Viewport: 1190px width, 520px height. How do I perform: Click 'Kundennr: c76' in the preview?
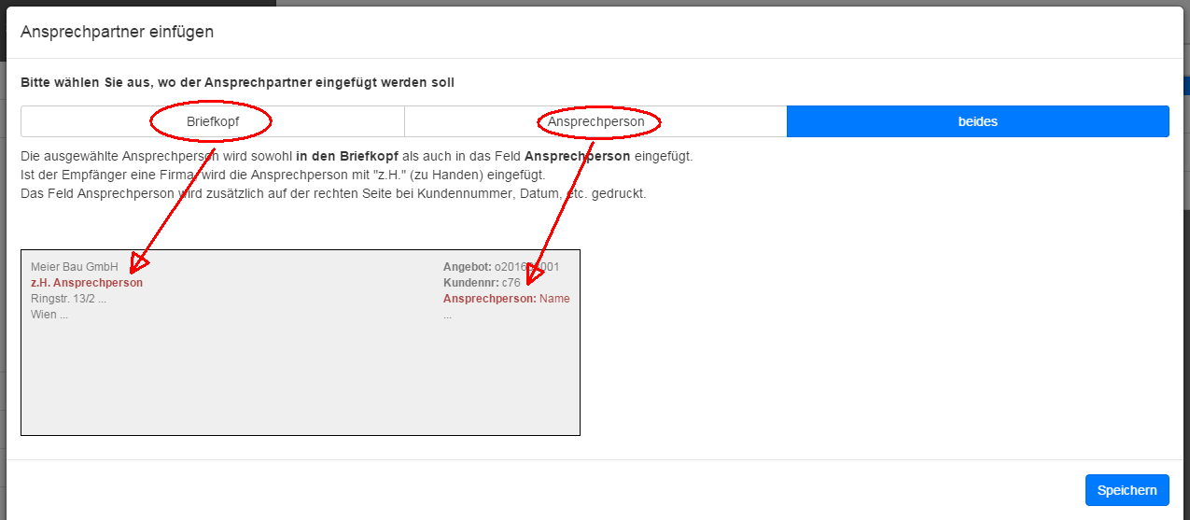point(482,283)
